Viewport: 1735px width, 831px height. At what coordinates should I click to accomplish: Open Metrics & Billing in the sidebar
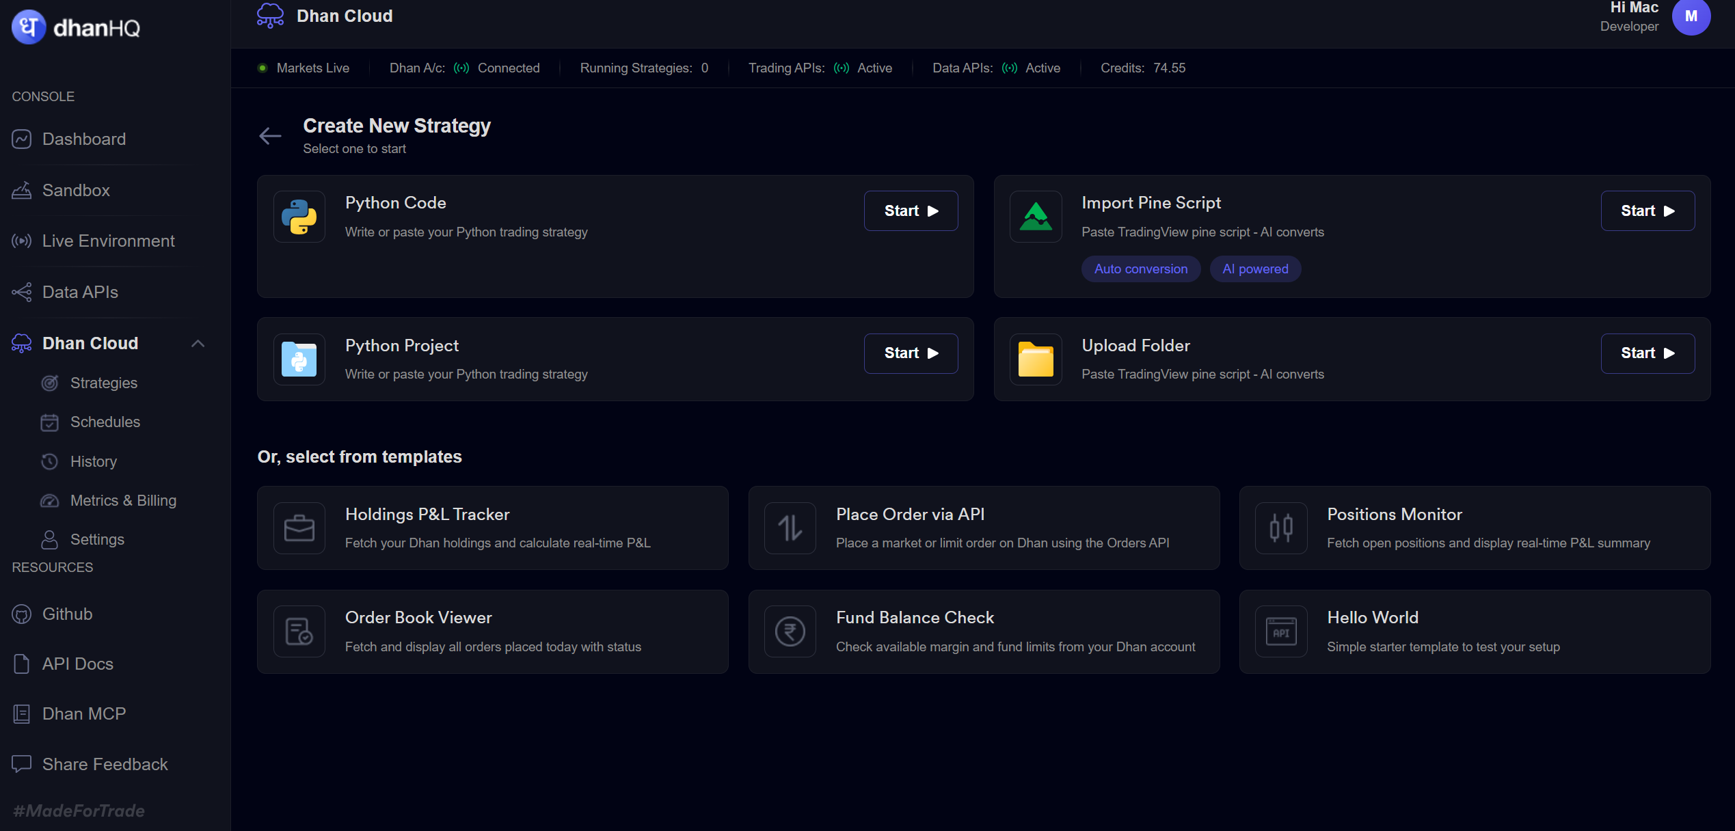click(x=123, y=501)
